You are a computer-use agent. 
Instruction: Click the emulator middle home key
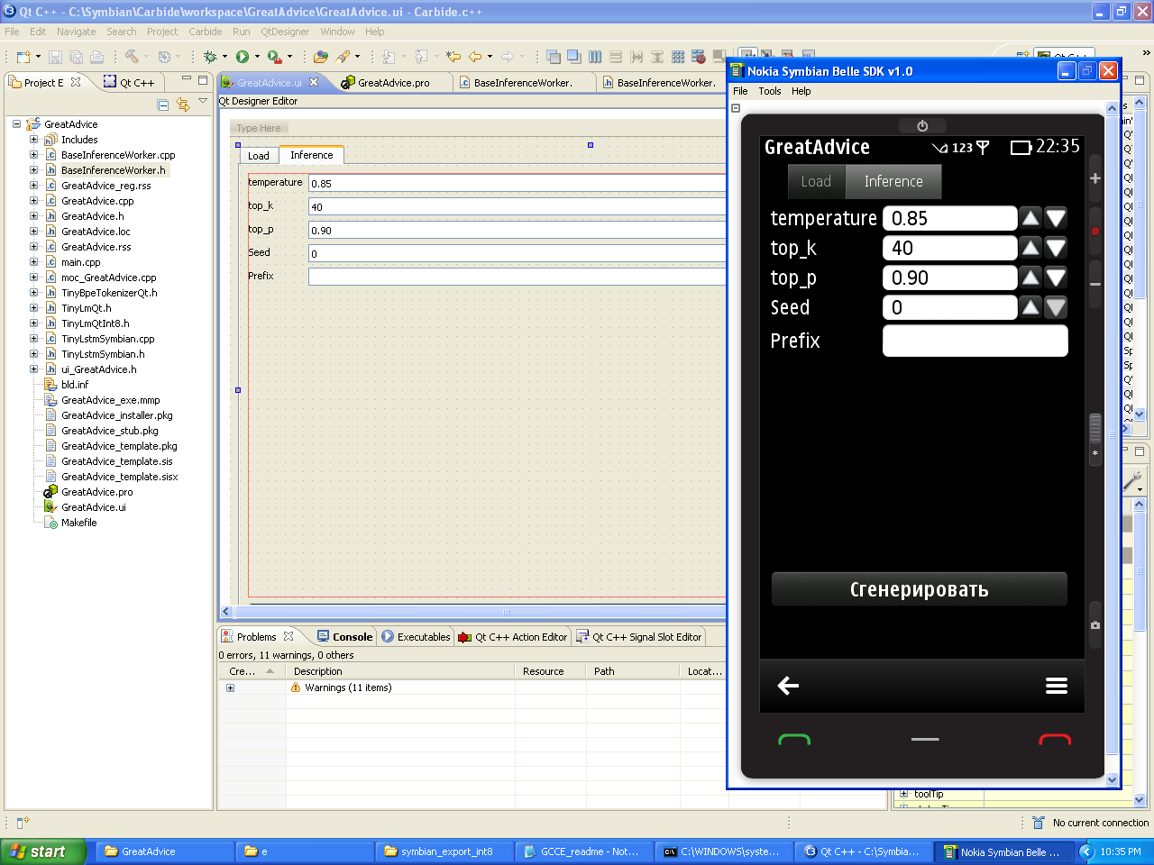(925, 740)
